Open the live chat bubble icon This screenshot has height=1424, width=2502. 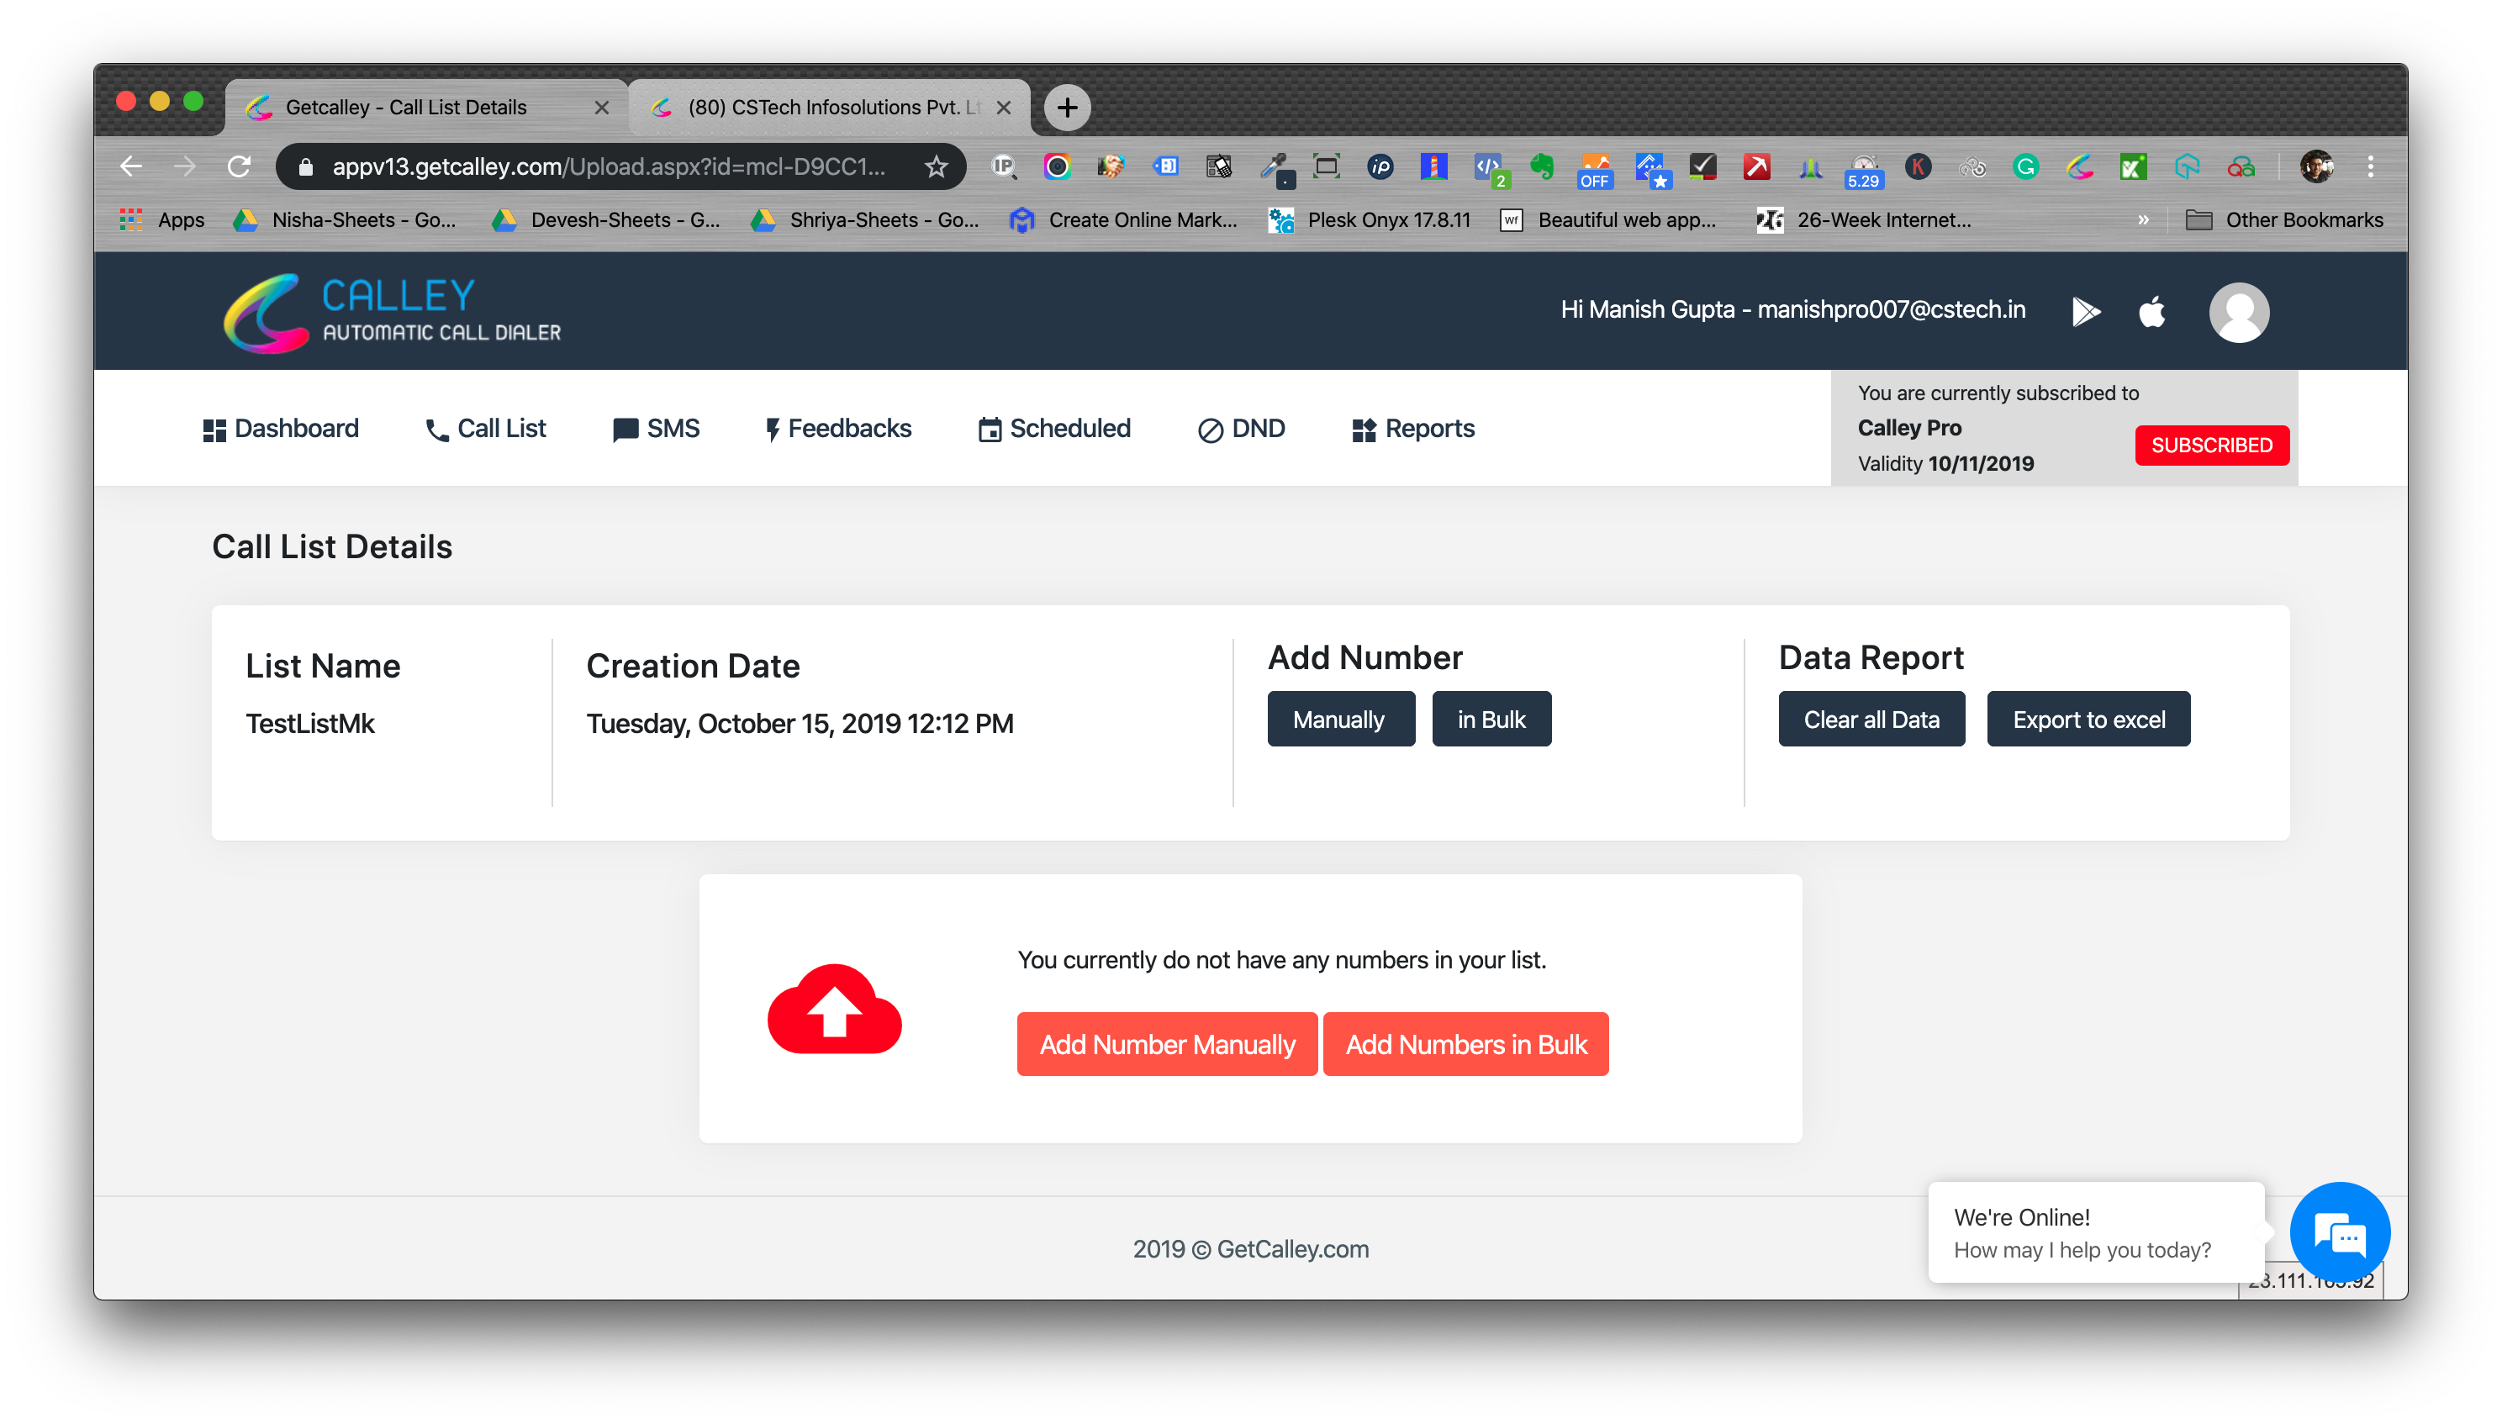(2339, 1233)
